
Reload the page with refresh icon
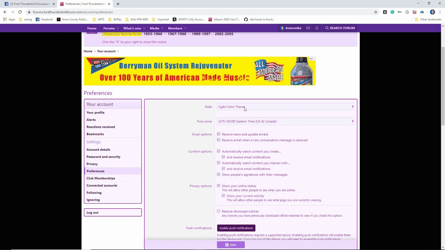(x=20, y=12)
